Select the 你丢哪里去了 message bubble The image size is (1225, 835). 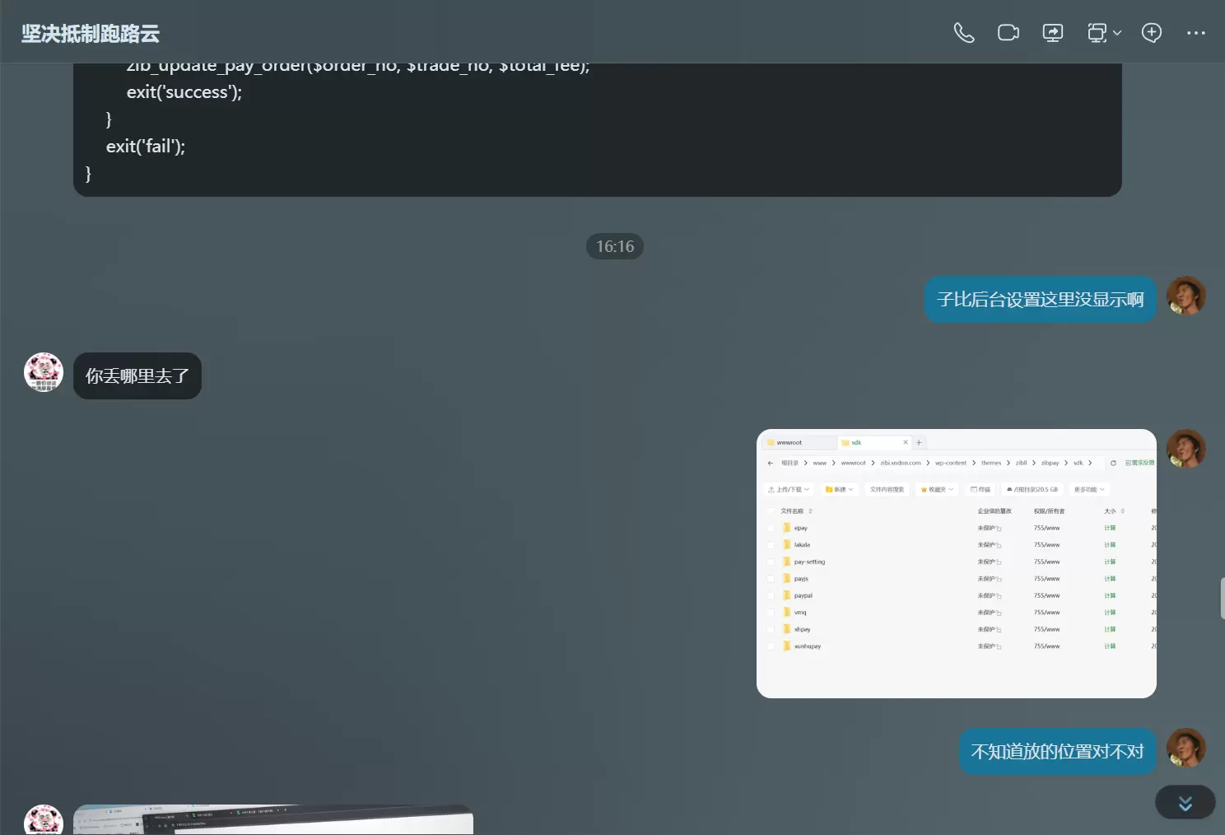click(x=137, y=376)
